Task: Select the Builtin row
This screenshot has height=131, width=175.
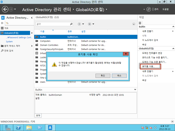Action: [x=86, y=37]
